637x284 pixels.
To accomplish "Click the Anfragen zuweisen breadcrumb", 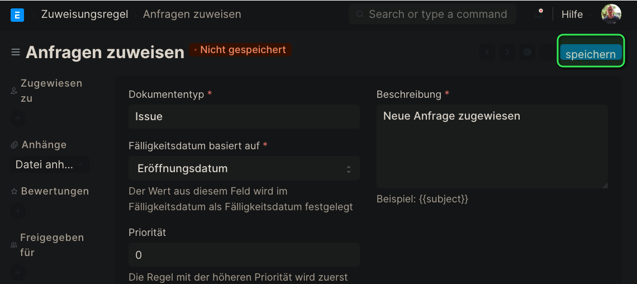I will pos(192,14).
